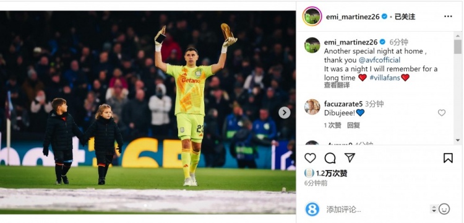
Task: Open emoji picker in comment box
Action: pyautogui.click(x=444, y=209)
